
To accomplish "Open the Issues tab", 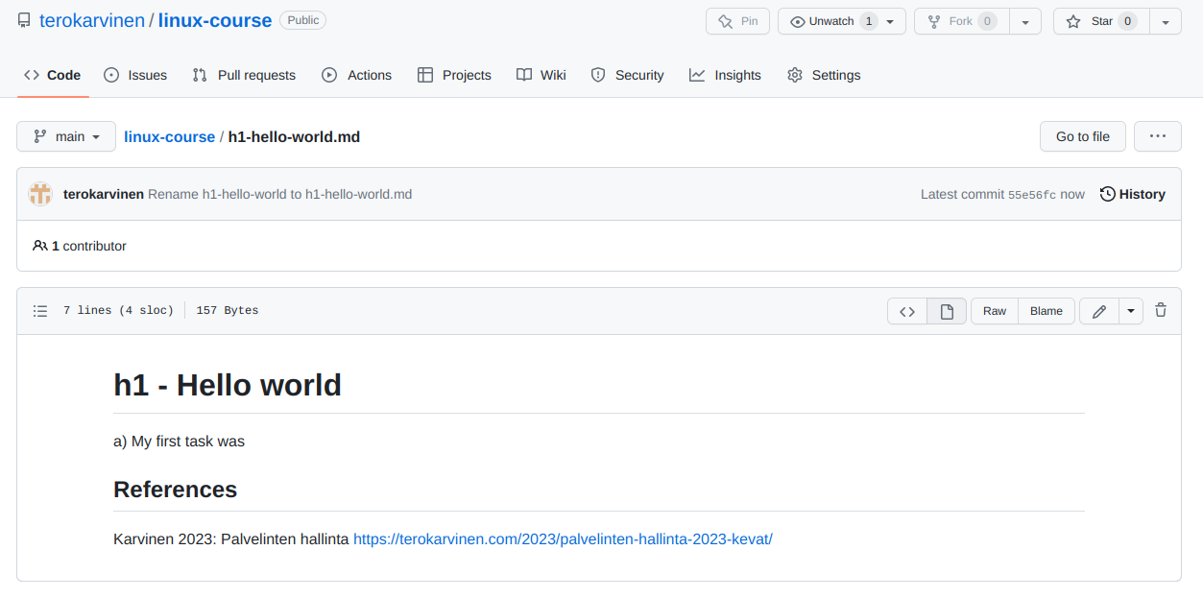I will [135, 75].
